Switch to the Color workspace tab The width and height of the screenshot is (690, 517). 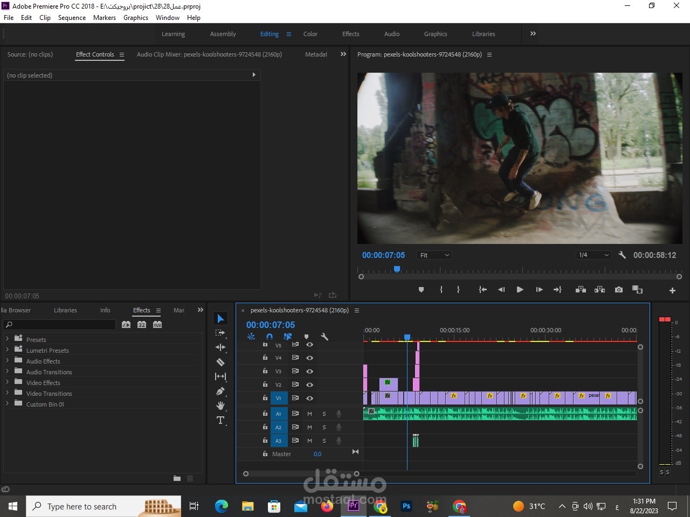[x=310, y=33]
